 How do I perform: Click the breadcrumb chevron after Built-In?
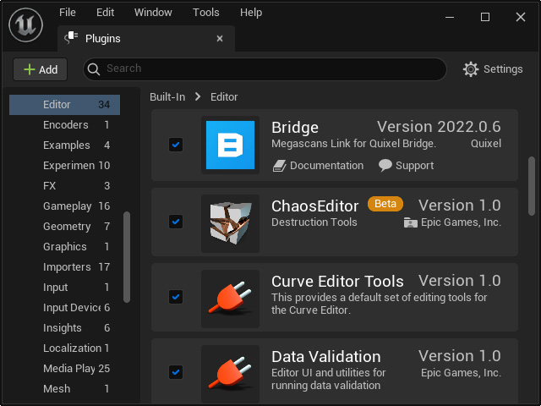(198, 97)
